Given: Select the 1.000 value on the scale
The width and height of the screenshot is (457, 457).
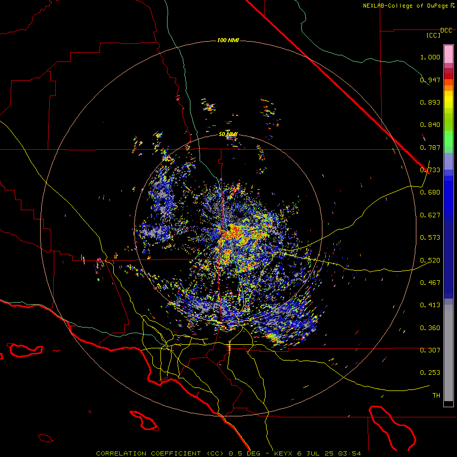Looking at the screenshot, I should coord(430,57).
